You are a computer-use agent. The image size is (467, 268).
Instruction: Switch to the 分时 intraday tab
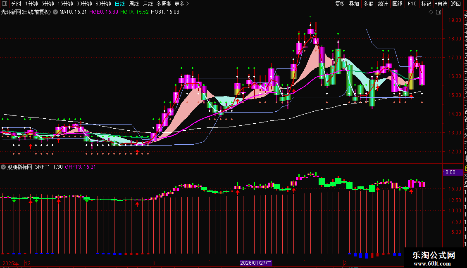point(17,4)
